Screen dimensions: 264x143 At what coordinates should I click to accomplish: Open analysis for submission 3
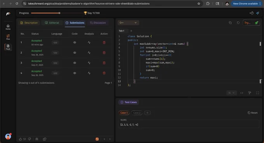click(x=89, y=63)
